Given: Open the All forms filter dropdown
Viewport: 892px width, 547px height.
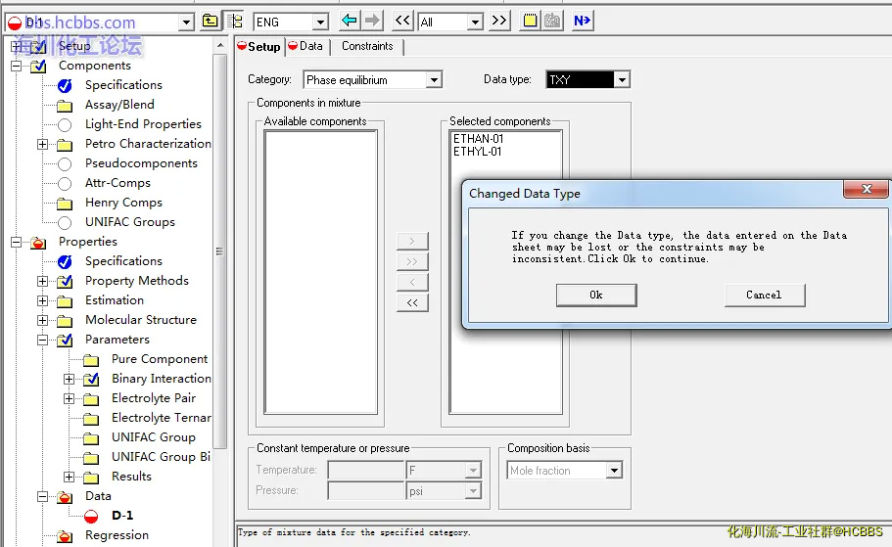Looking at the screenshot, I should (475, 23).
